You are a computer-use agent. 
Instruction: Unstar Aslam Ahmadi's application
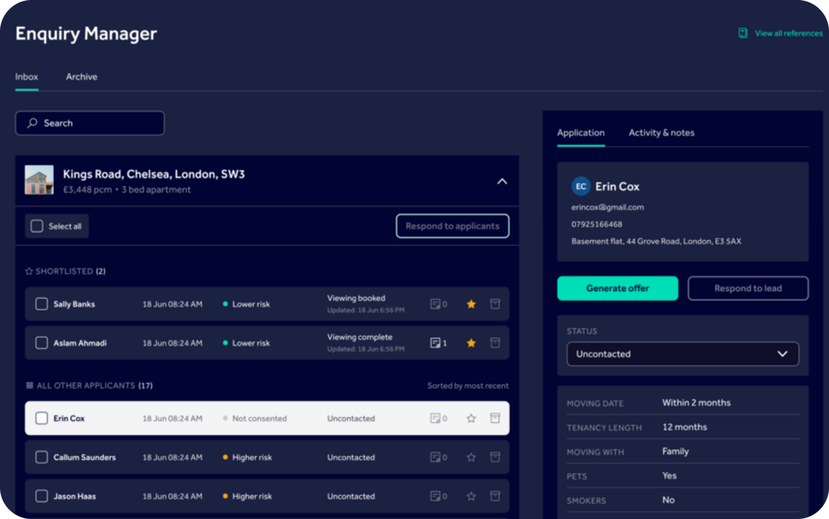click(471, 343)
